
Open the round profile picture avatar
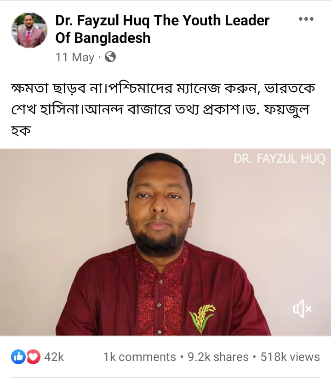pyautogui.click(x=29, y=30)
